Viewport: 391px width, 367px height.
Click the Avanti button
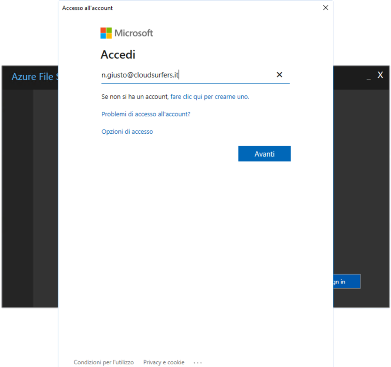click(264, 153)
